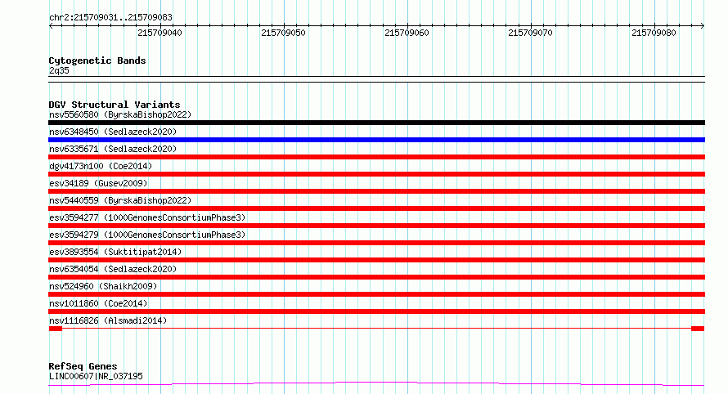Click the 215709060 ruler tick label
The image size is (728, 394).
pos(407,33)
